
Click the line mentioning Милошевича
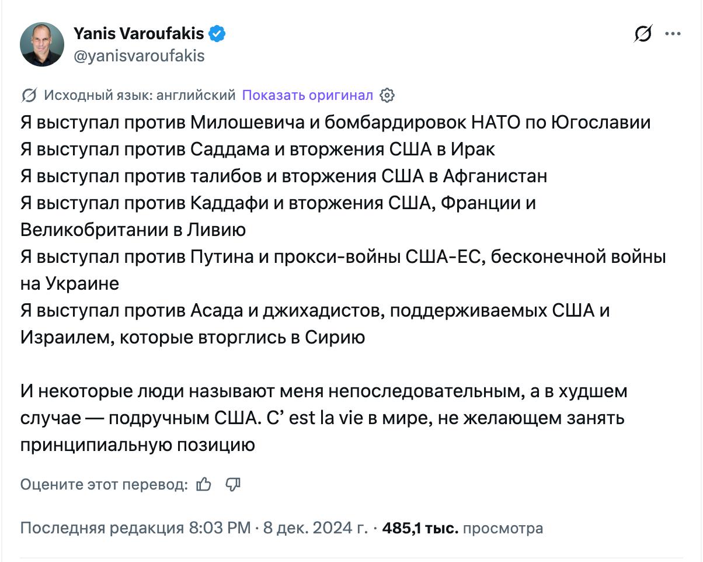click(335, 123)
